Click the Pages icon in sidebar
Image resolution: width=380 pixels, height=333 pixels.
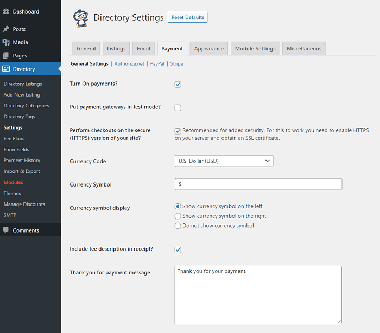point(6,55)
